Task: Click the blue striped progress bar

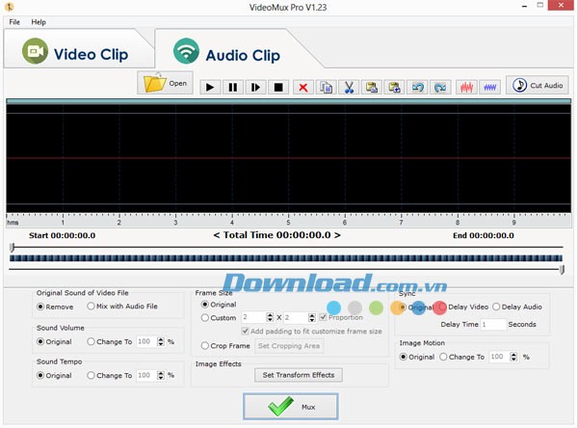Action: pyautogui.click(x=286, y=258)
